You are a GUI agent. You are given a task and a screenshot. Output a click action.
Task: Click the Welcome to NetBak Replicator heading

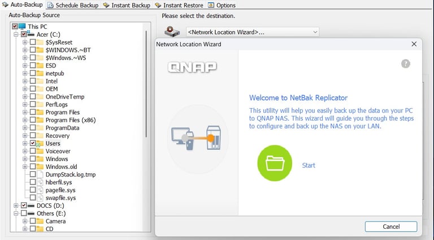point(298,98)
